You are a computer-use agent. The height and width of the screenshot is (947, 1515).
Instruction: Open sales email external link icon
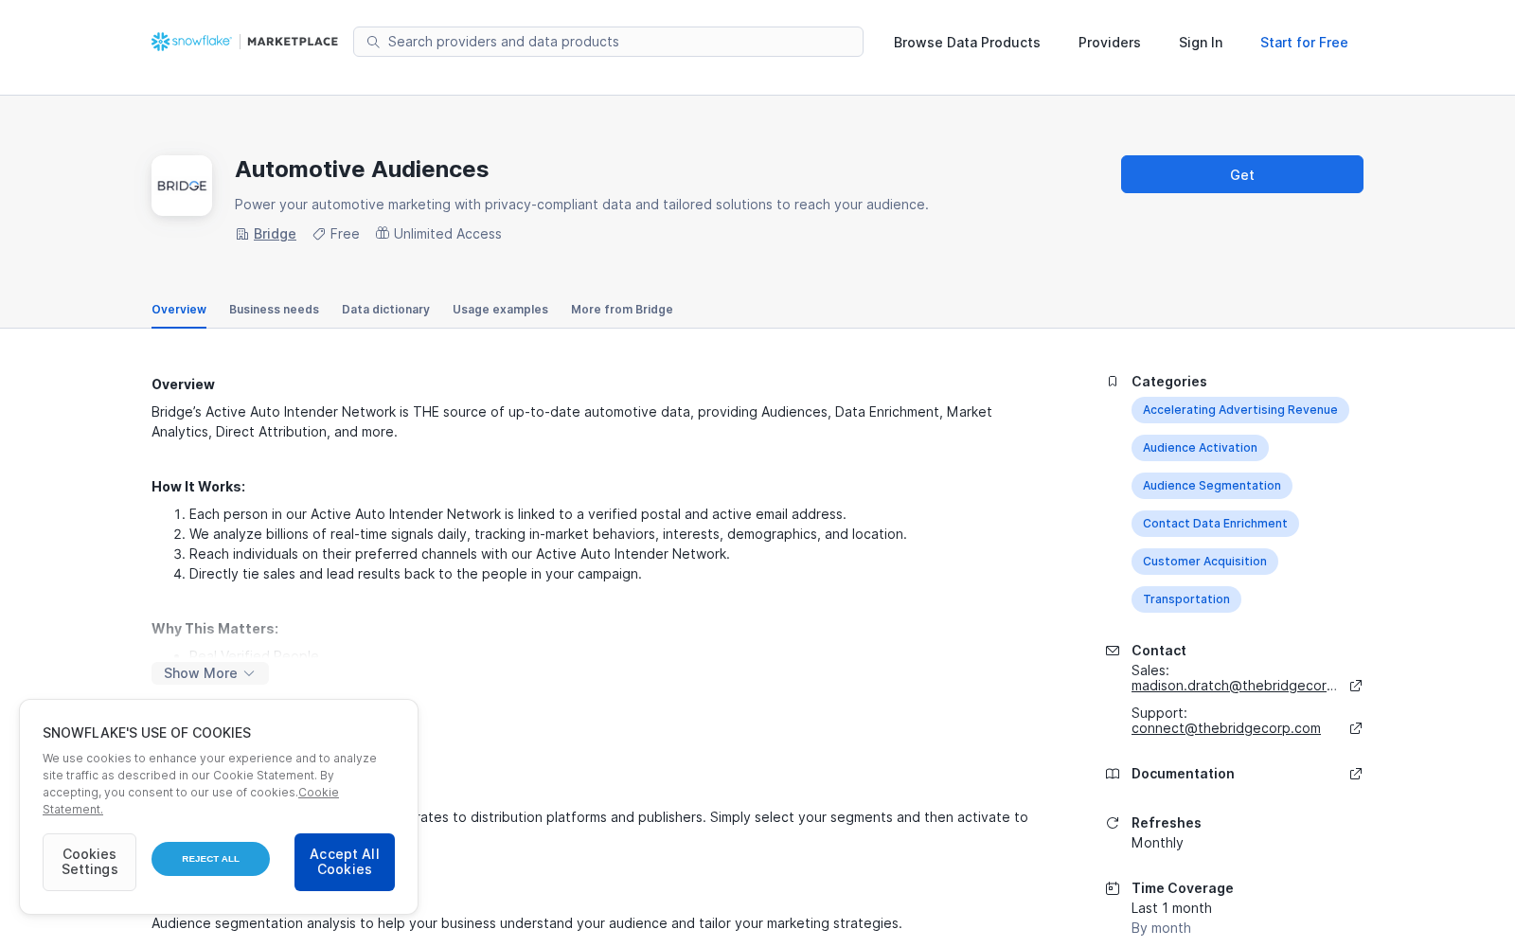[1356, 686]
